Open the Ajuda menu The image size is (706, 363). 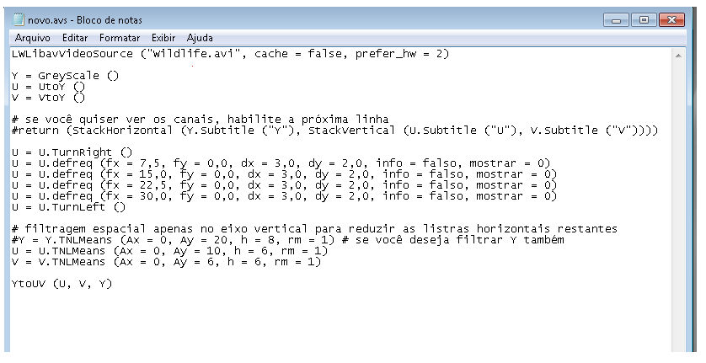point(200,38)
